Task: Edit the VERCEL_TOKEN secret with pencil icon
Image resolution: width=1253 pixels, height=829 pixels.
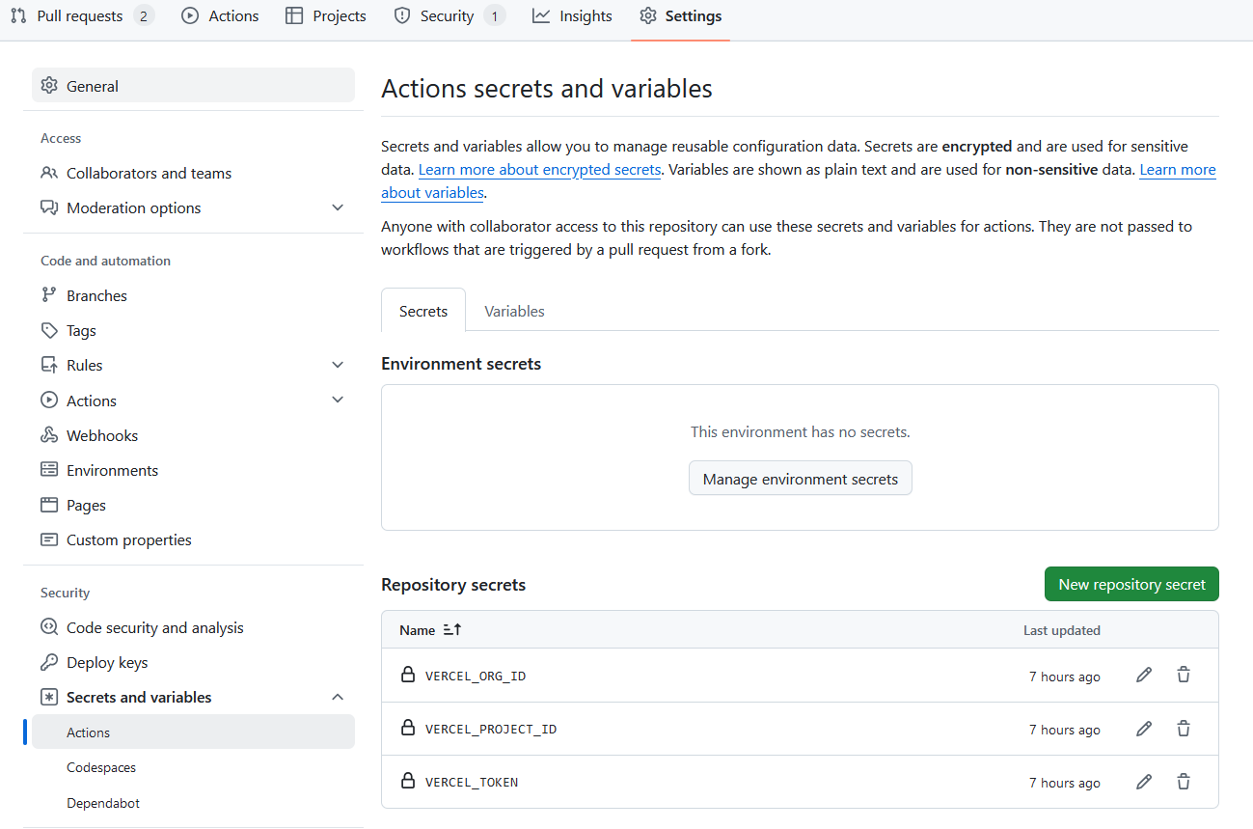Action: [1144, 782]
